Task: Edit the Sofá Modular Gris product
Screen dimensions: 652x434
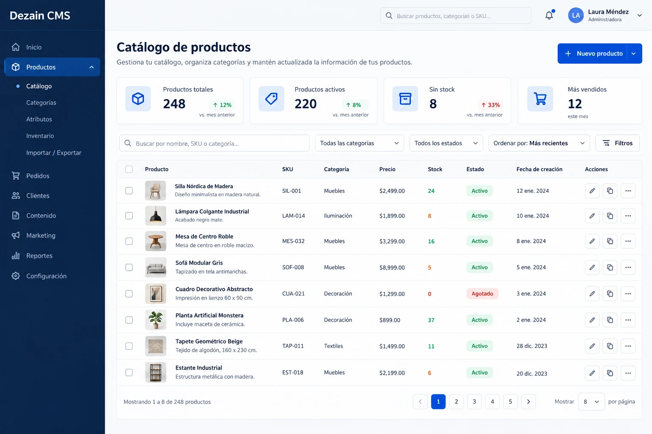Action: point(592,267)
